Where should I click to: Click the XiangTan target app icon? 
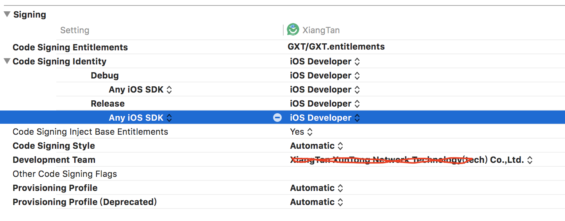[293, 30]
